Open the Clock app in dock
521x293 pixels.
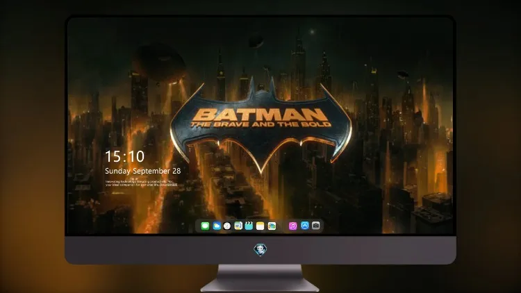pyautogui.click(x=227, y=226)
